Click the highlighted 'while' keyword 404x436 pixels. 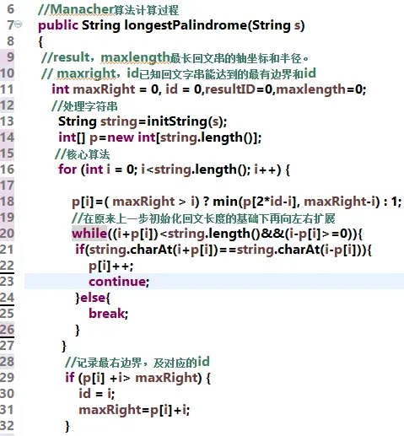89,234
